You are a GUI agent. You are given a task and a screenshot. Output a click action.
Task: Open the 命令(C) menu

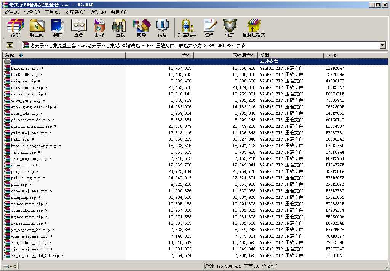tap(32, 12)
